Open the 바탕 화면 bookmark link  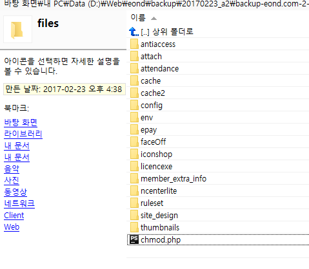[21, 122]
